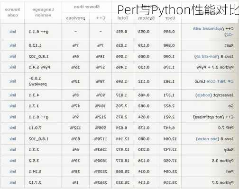This screenshot has width=239, height=189.
Task: Select system time 0.466 in the Javascript row
Action: [144, 95]
